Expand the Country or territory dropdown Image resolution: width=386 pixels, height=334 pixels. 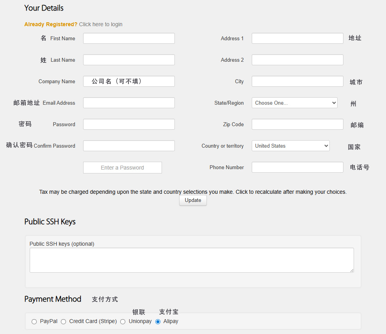tap(290, 146)
